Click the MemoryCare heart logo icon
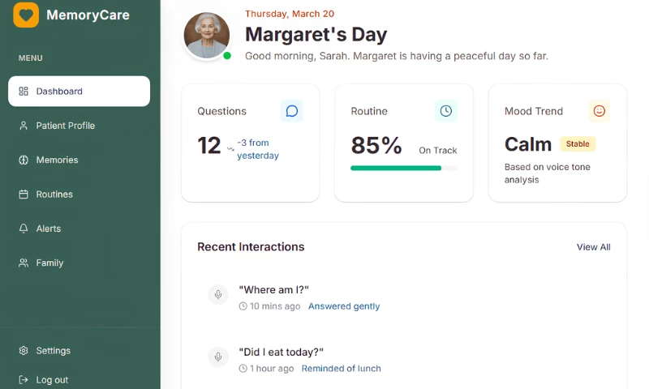Viewport: 649px width, 389px height. pos(26,15)
